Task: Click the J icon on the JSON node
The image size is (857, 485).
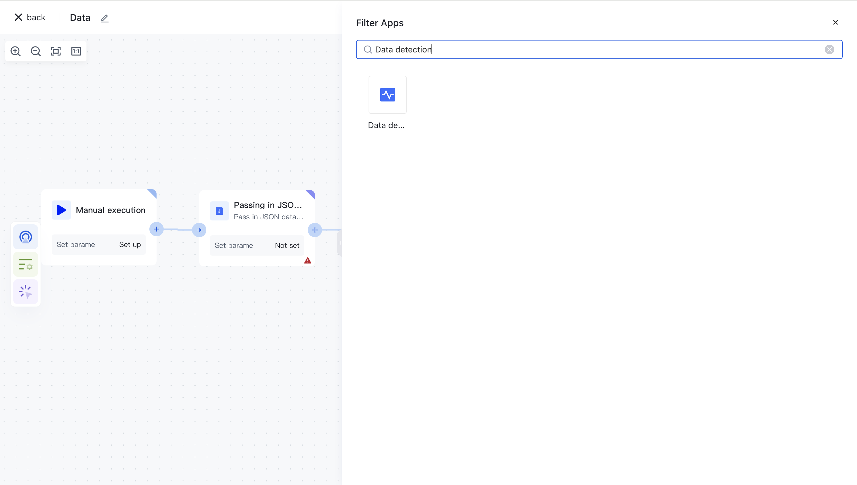Action: click(x=219, y=211)
